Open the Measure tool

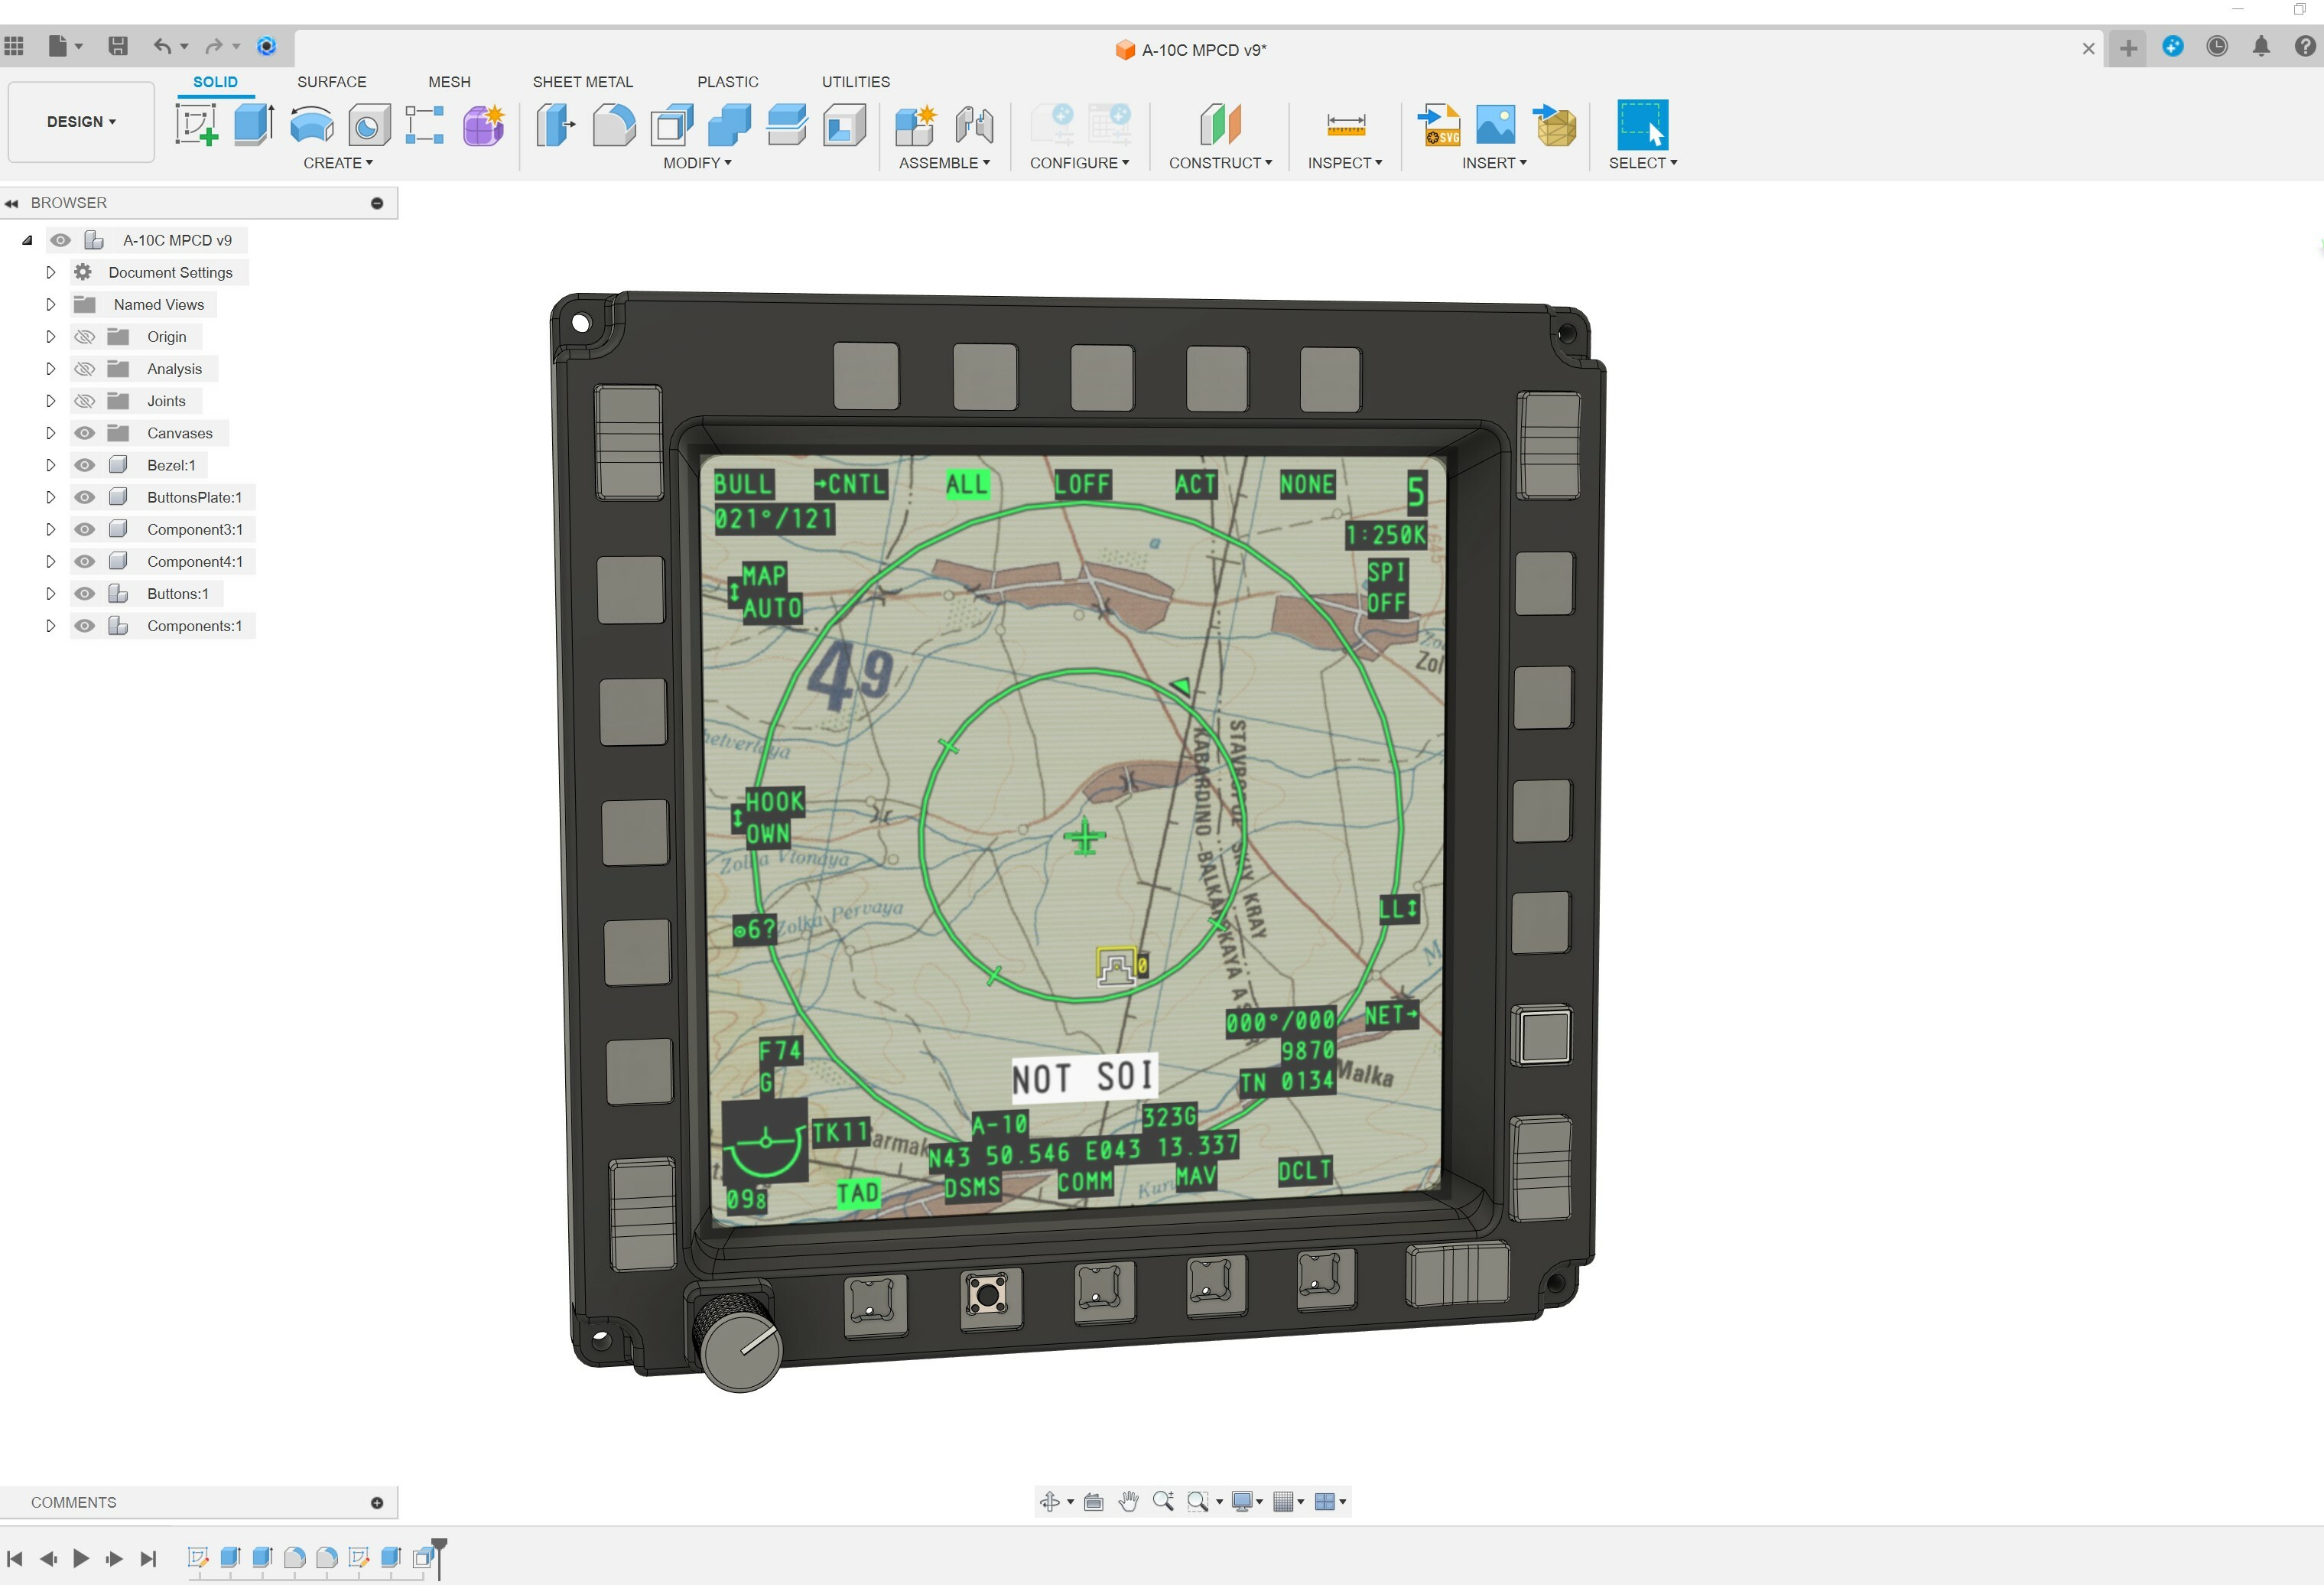1345,125
